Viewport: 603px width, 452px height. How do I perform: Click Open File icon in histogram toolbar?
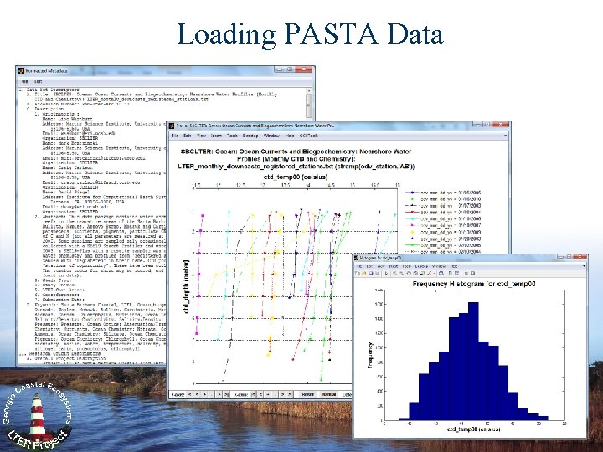click(363, 274)
